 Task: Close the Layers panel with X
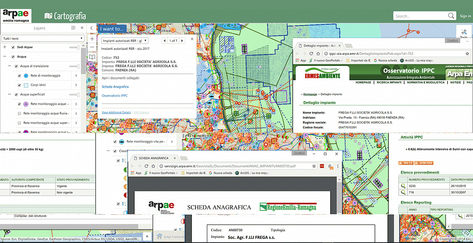pos(82,28)
